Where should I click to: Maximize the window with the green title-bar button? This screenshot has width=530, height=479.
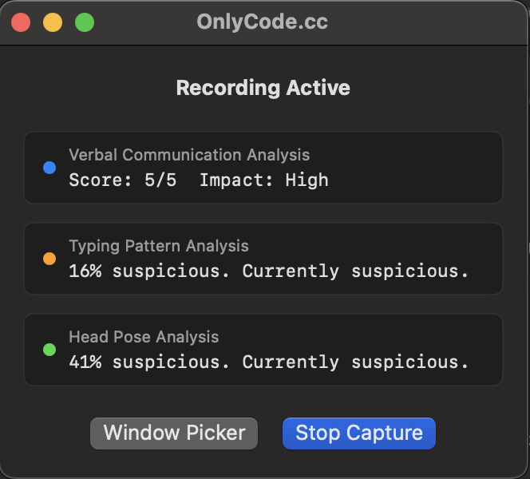[x=85, y=22]
